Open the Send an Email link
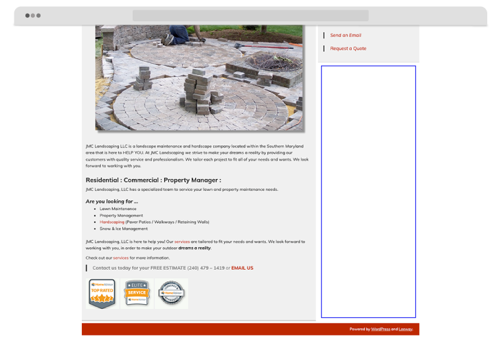 (346, 35)
